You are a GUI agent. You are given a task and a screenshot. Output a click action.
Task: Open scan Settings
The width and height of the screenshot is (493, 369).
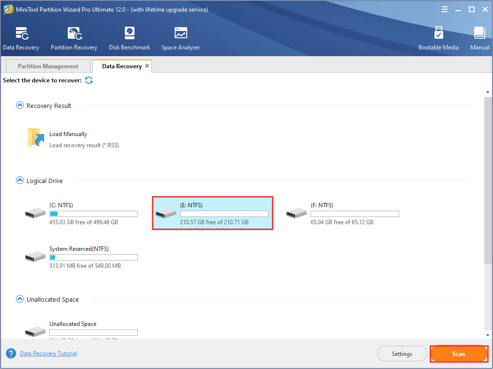tap(402, 354)
